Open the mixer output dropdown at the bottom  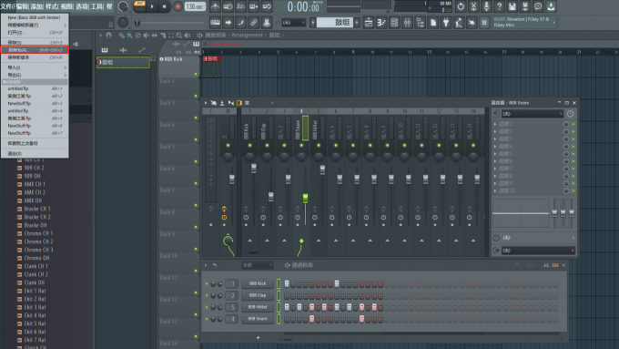tap(538, 251)
